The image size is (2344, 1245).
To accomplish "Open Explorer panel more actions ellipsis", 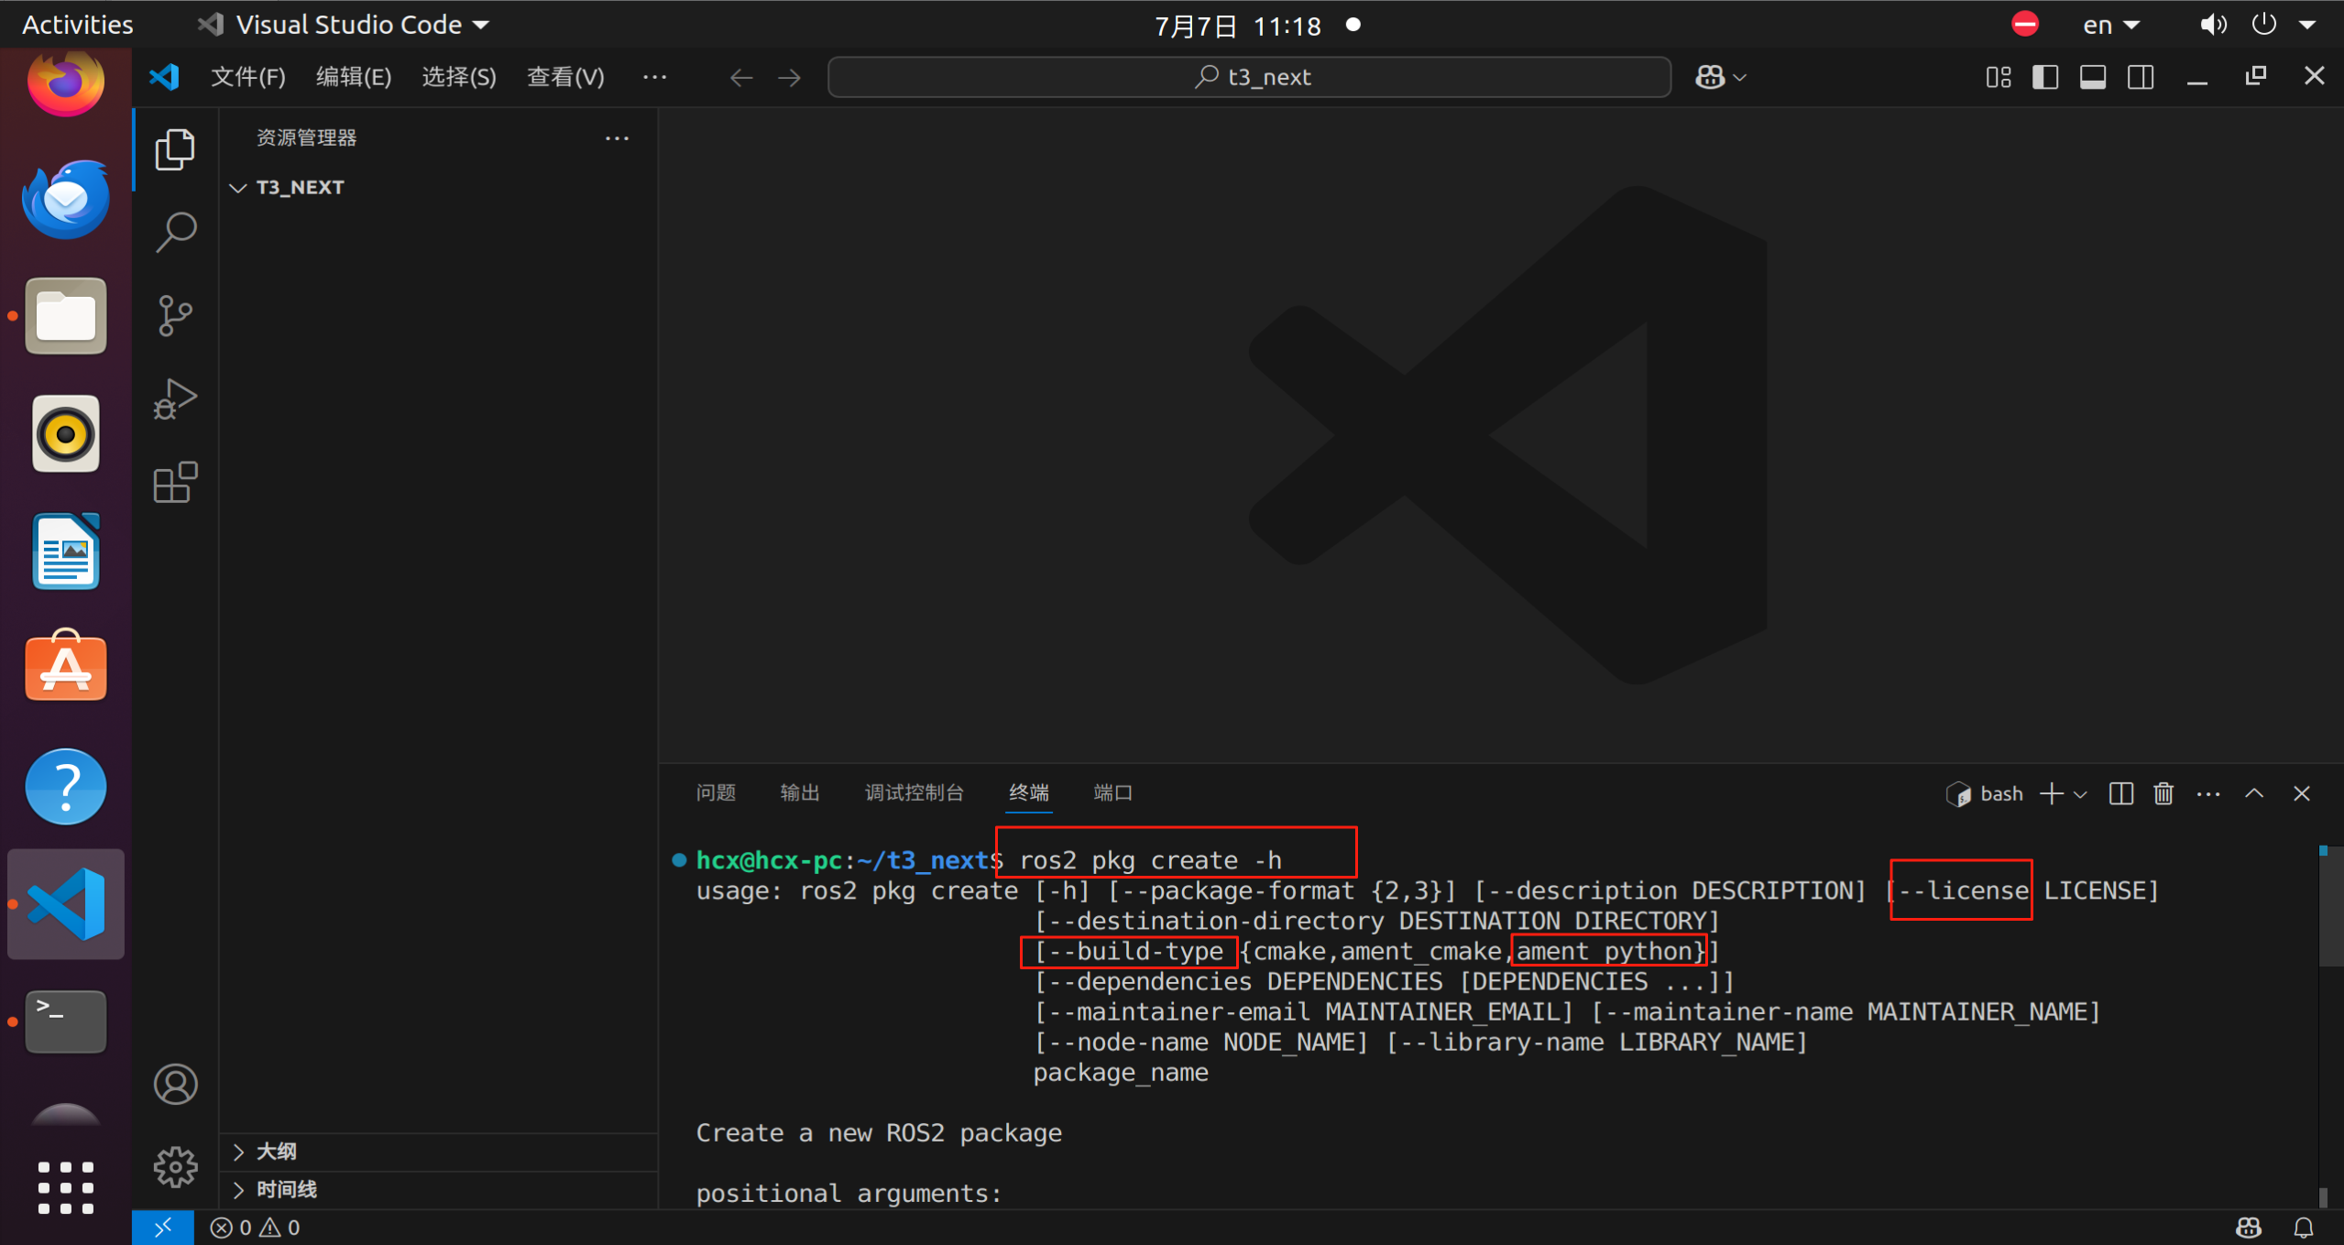I will (617, 138).
